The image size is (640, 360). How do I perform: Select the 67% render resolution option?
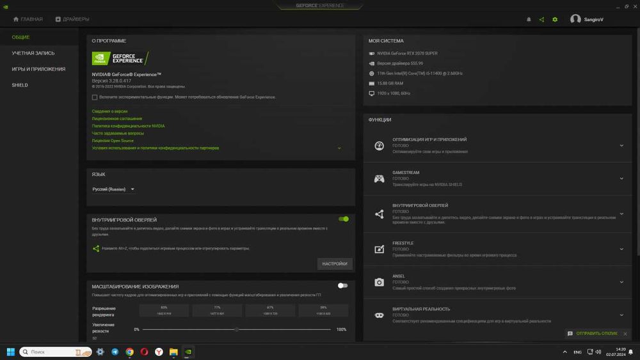tap(270, 311)
